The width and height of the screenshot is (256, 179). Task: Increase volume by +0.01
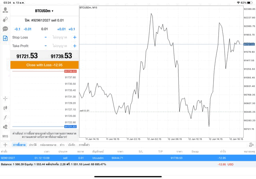[x=61, y=29]
